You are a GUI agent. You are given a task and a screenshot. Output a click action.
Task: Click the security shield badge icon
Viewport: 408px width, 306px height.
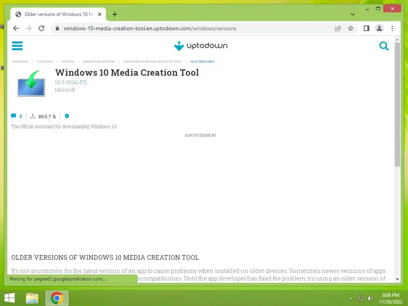tap(67, 116)
